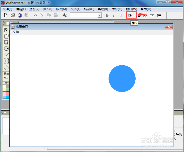Select the Decision diamond icon
Screen dimensions: 184x152
click(x=6, y=68)
